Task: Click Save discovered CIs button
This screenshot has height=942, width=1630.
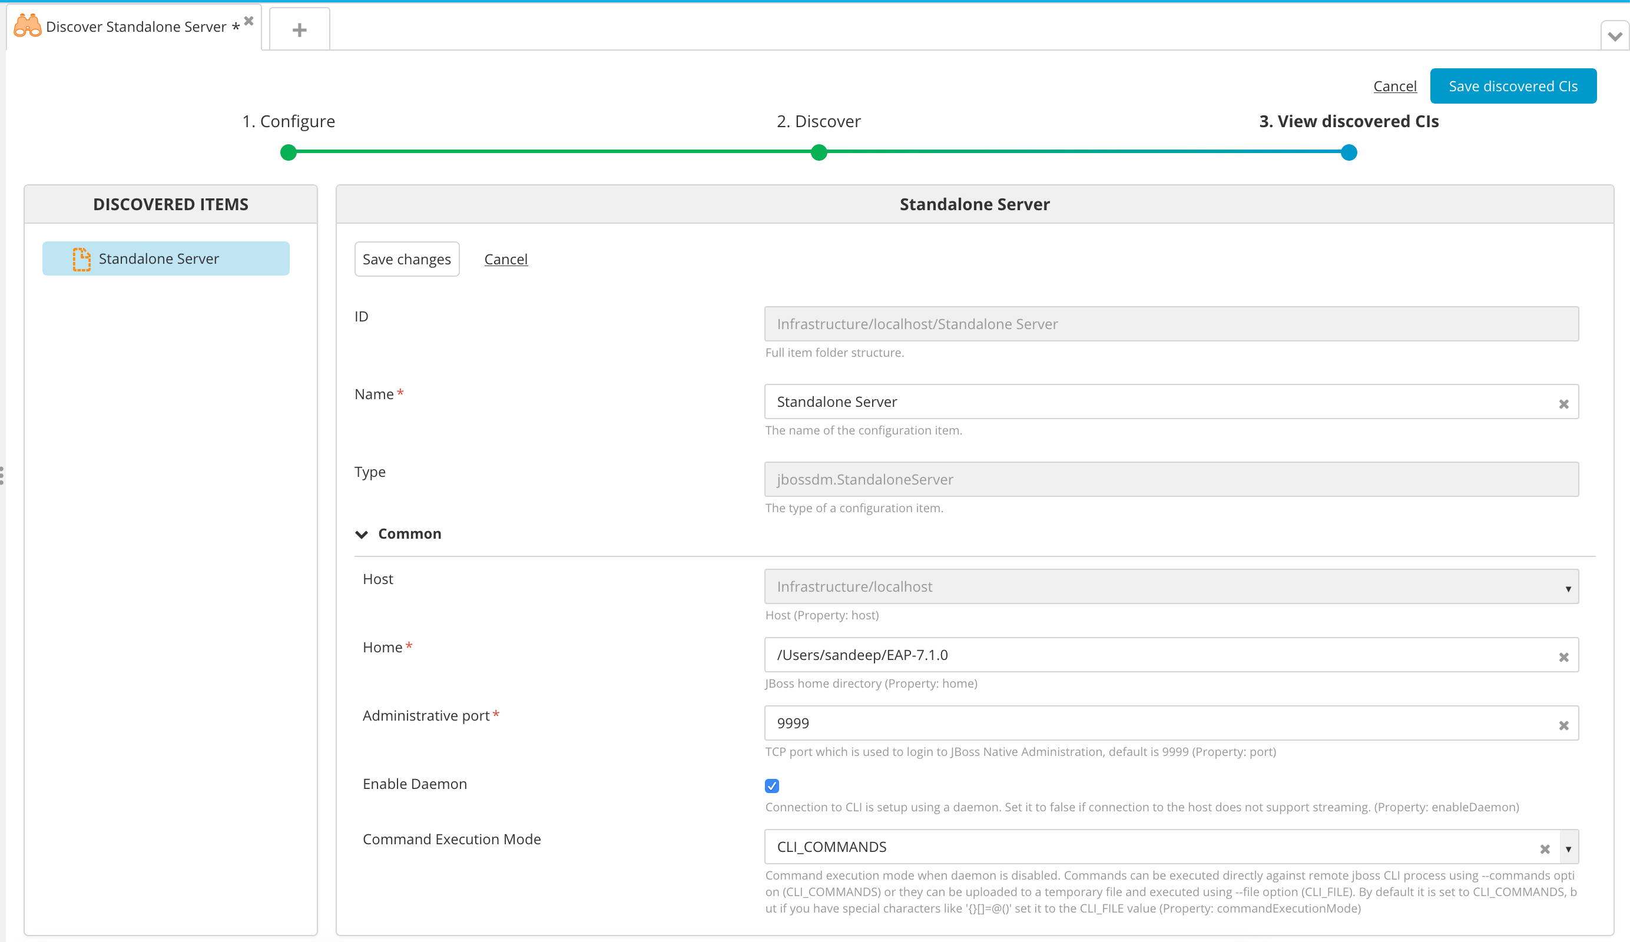Action: tap(1513, 85)
